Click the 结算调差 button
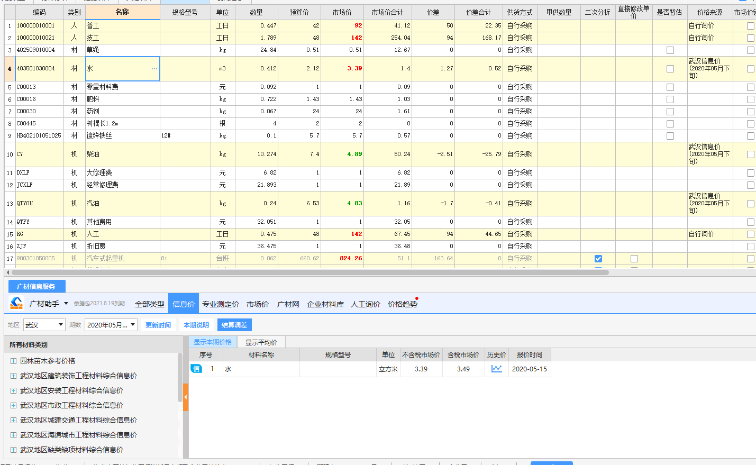Screen dimensions: 756x465 pyautogui.click(x=234, y=325)
